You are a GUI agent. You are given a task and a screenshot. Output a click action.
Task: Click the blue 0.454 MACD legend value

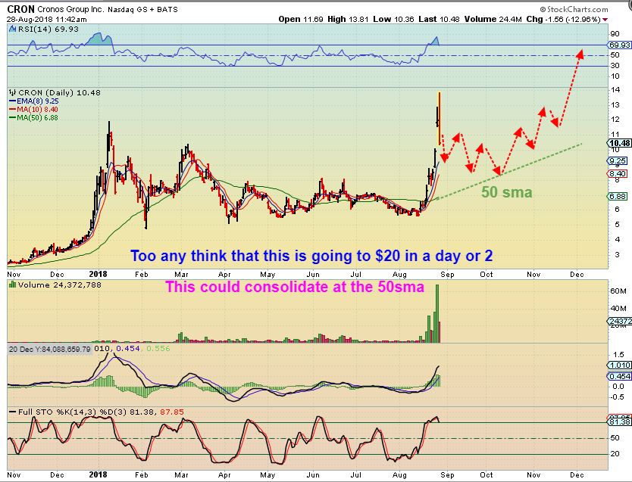click(x=128, y=348)
